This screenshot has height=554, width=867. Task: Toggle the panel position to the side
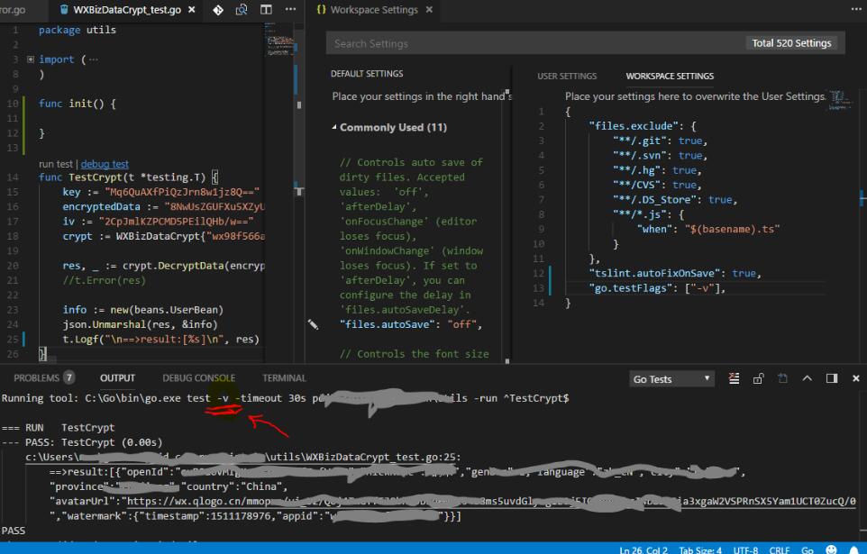pyautogui.click(x=831, y=378)
